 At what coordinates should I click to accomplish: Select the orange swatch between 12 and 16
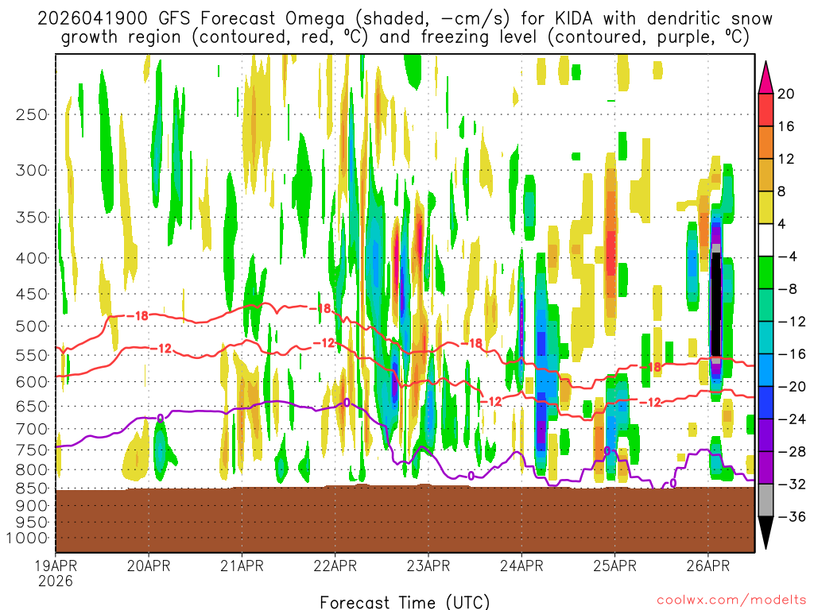coord(766,141)
